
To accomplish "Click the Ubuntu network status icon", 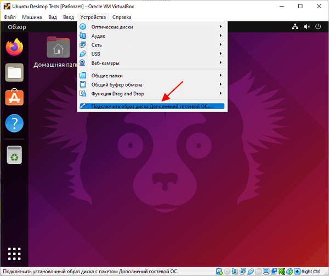I will click(x=295, y=27).
